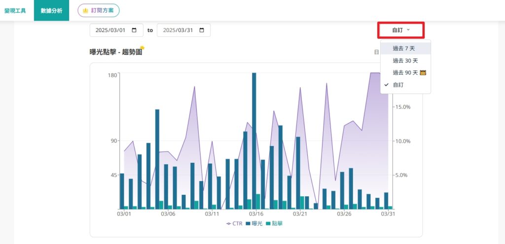
Task: Click the star badge next to 趨勢圖 title
Action: (x=142, y=48)
